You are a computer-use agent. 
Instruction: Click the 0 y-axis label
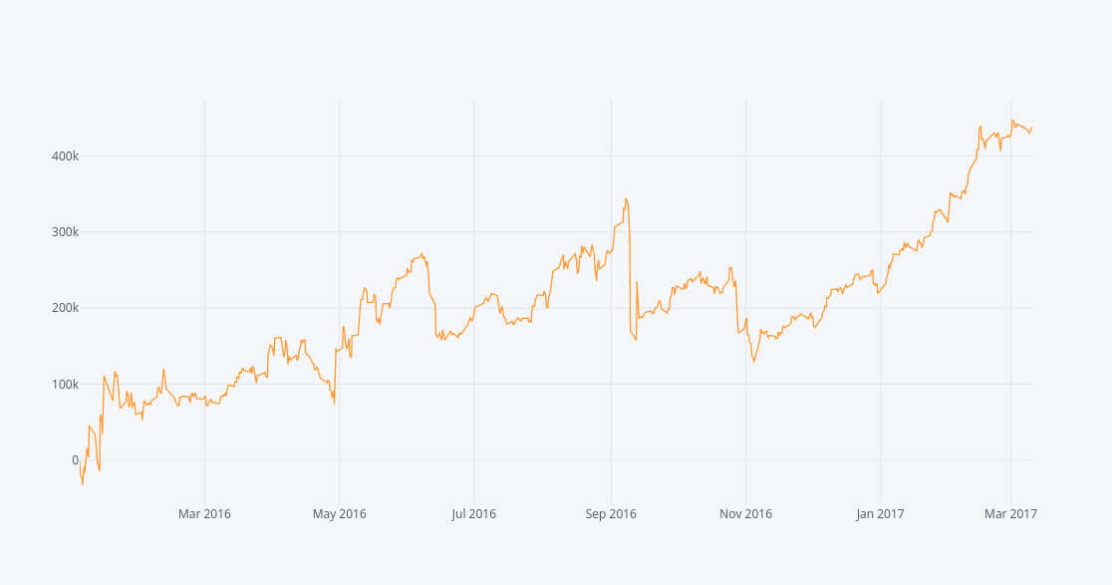tap(75, 460)
